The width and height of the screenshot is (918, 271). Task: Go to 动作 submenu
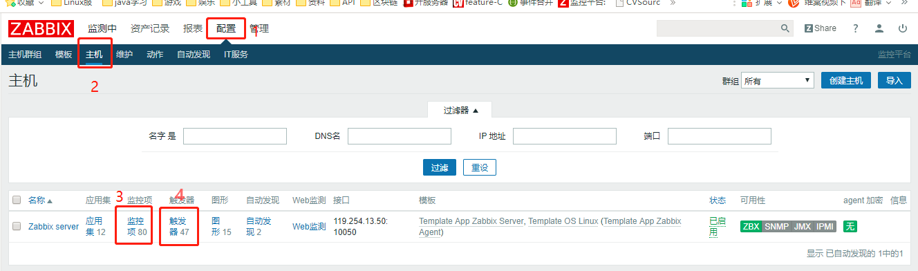pyautogui.click(x=155, y=55)
